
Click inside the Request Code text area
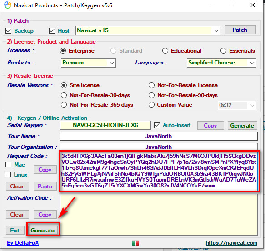[x=159, y=171]
